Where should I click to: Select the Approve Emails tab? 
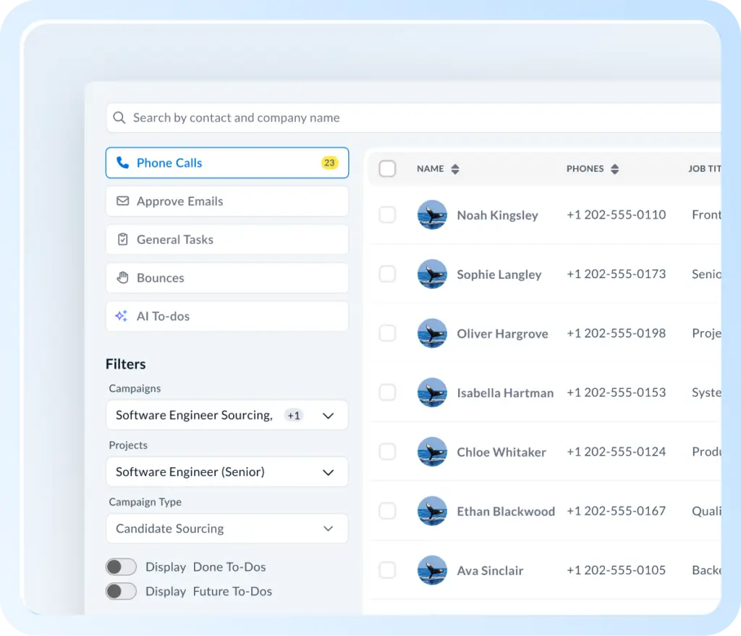point(227,201)
